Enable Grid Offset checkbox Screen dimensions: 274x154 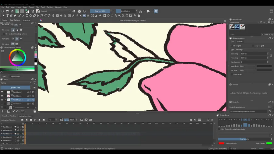click(232, 74)
